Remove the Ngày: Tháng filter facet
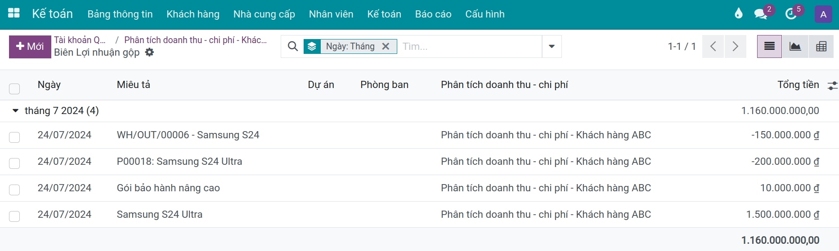Image resolution: width=839 pixels, height=251 pixels. tap(386, 46)
